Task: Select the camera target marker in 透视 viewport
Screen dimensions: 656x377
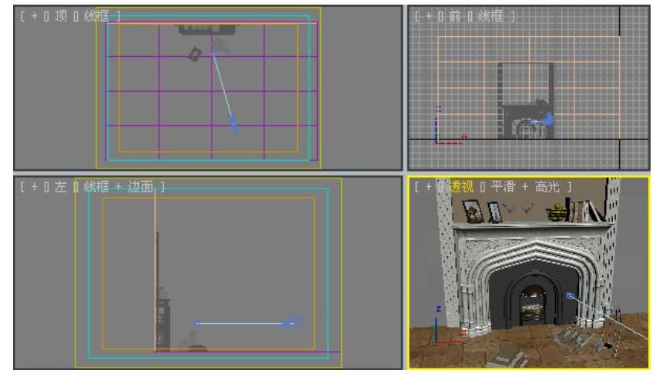Action: point(570,296)
